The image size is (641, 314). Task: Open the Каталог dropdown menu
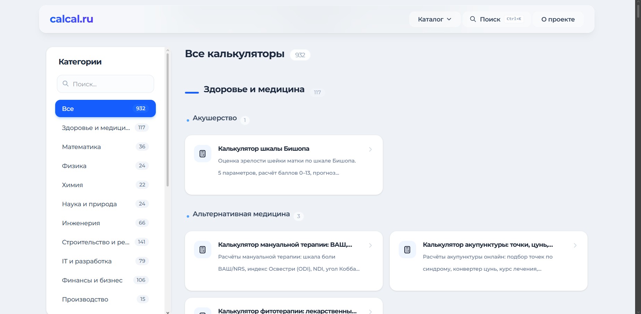click(x=435, y=19)
